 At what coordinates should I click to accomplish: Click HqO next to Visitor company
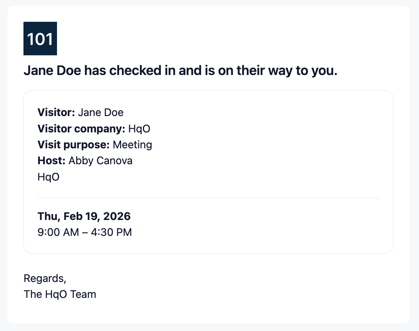(x=139, y=129)
